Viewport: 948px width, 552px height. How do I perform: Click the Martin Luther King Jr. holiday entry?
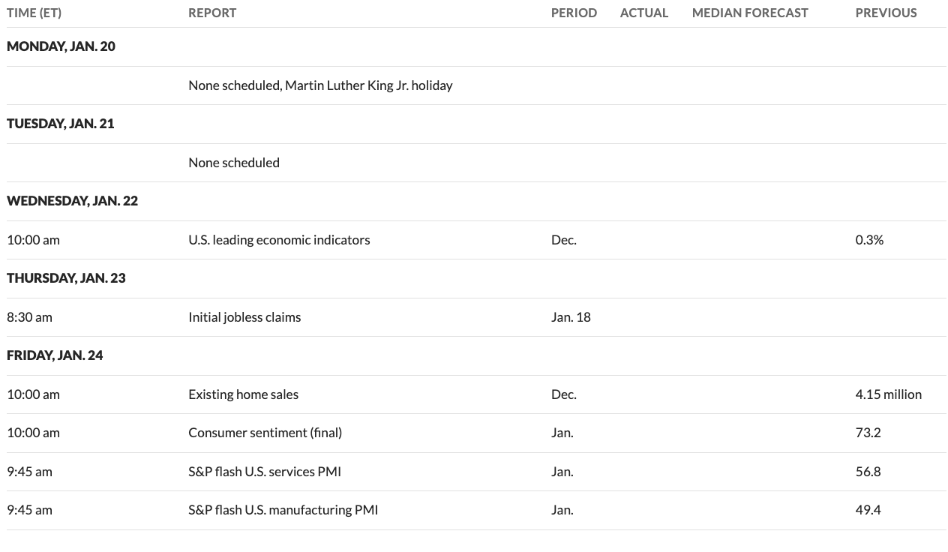click(320, 85)
